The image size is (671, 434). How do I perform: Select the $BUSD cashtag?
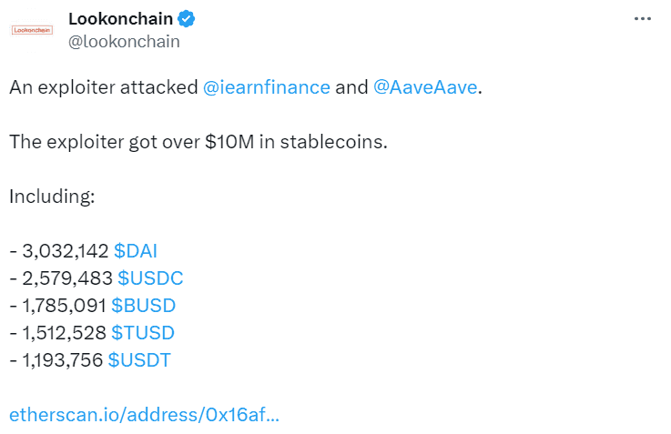pos(143,306)
